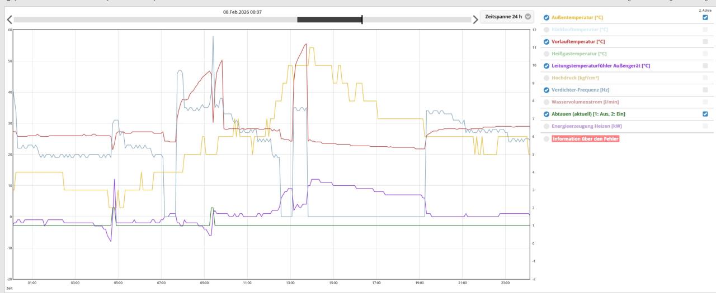Click the 13:00 tick label on the time axis
The height and width of the screenshot is (293, 716).
[x=290, y=283]
